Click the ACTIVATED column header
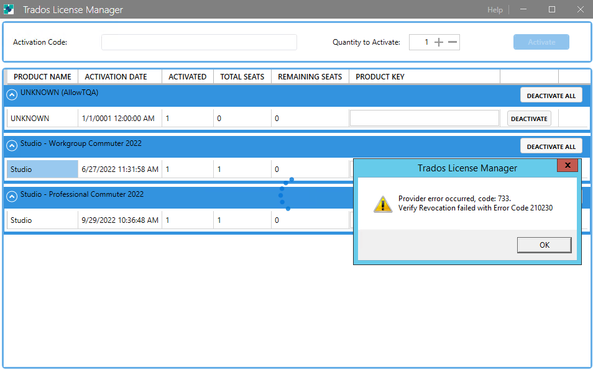 tap(188, 76)
